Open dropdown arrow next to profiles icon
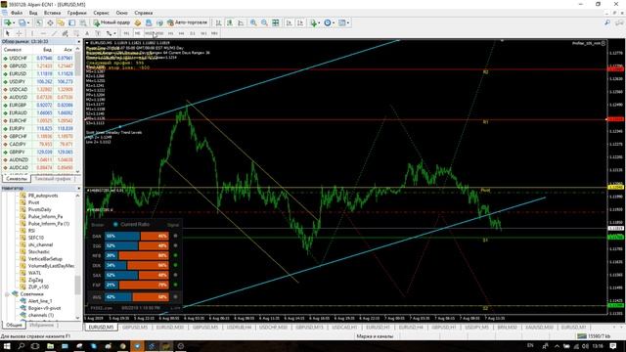 point(28,22)
